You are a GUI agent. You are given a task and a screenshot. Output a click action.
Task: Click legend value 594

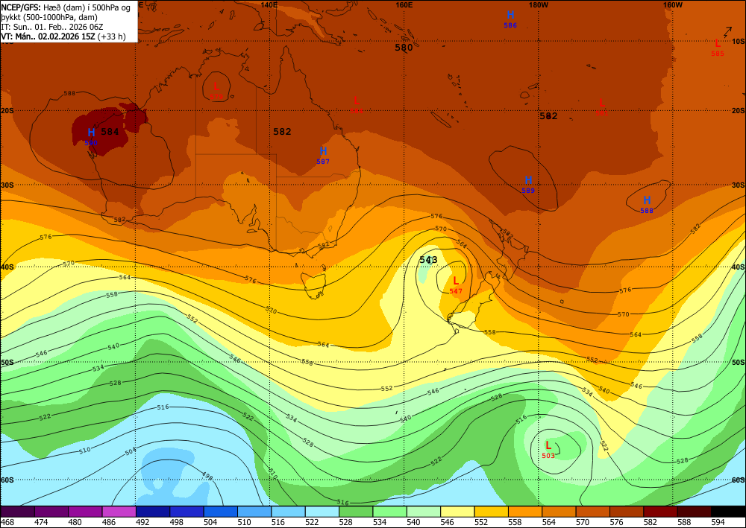pos(718,522)
